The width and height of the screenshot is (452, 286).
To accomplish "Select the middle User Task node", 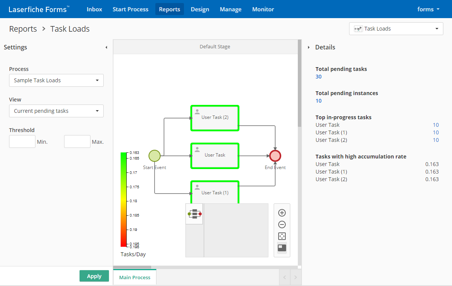I will click(x=215, y=155).
